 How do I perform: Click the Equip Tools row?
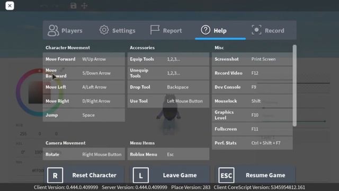point(168,59)
